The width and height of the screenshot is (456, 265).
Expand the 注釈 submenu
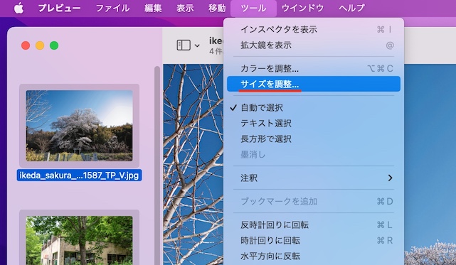(x=314, y=178)
